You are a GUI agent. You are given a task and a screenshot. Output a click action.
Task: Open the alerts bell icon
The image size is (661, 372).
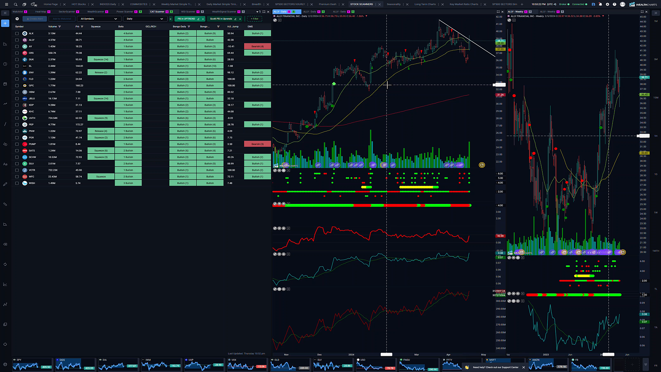600,4
